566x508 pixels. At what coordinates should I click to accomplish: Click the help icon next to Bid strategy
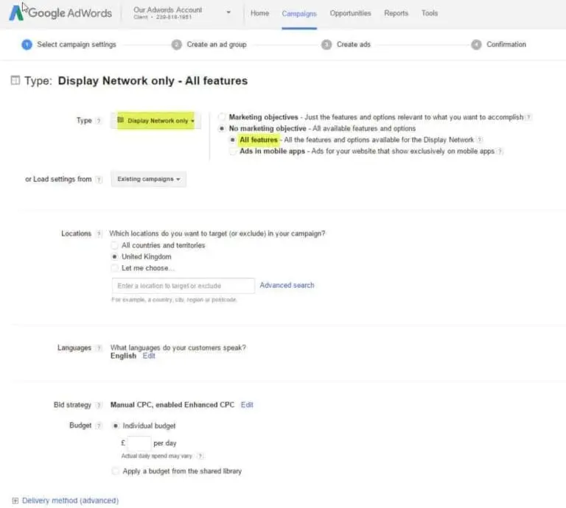click(99, 405)
